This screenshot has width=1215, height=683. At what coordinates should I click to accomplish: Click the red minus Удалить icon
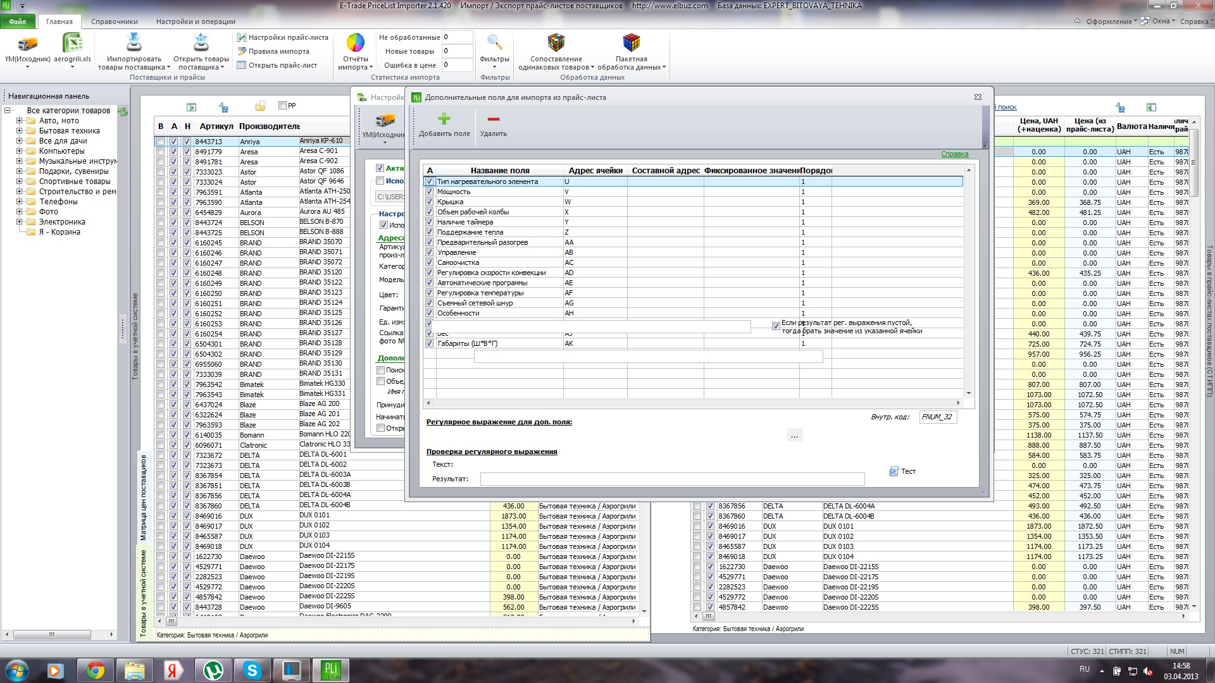pos(494,119)
